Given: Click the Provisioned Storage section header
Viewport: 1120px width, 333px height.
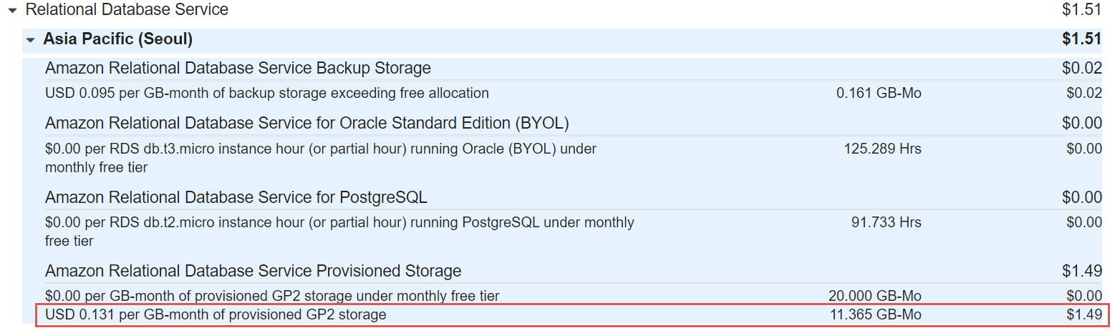Looking at the screenshot, I should click(254, 271).
